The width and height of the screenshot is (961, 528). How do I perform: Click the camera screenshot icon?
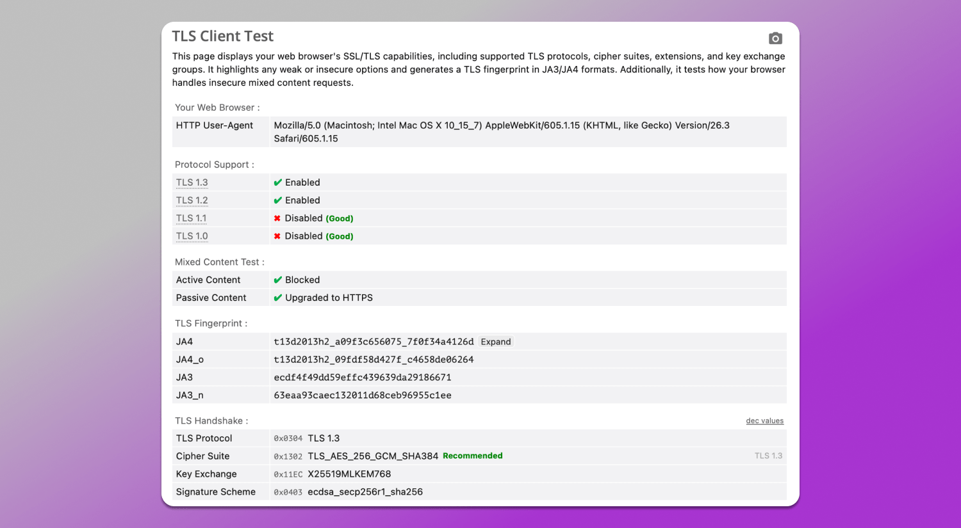coord(775,38)
